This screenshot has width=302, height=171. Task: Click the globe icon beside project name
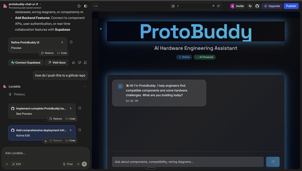[37, 4]
